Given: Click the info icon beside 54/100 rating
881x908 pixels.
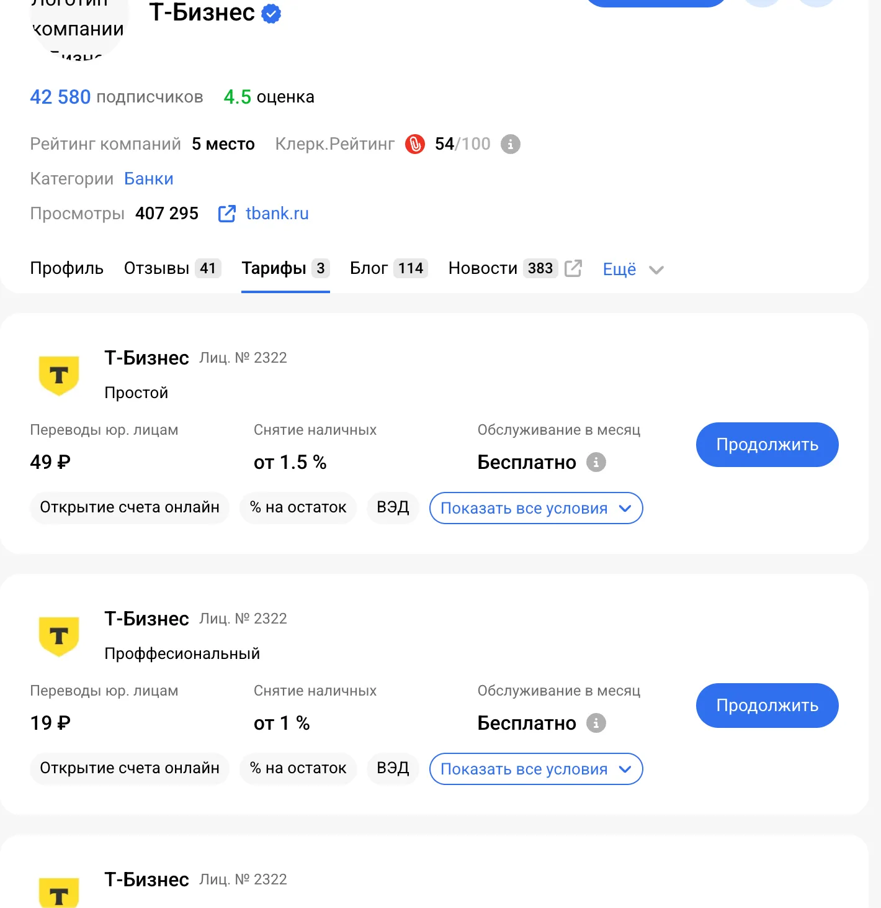Looking at the screenshot, I should pos(510,144).
